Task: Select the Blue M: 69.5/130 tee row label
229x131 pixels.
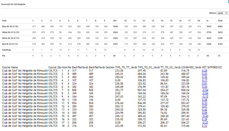Action: click(10, 26)
